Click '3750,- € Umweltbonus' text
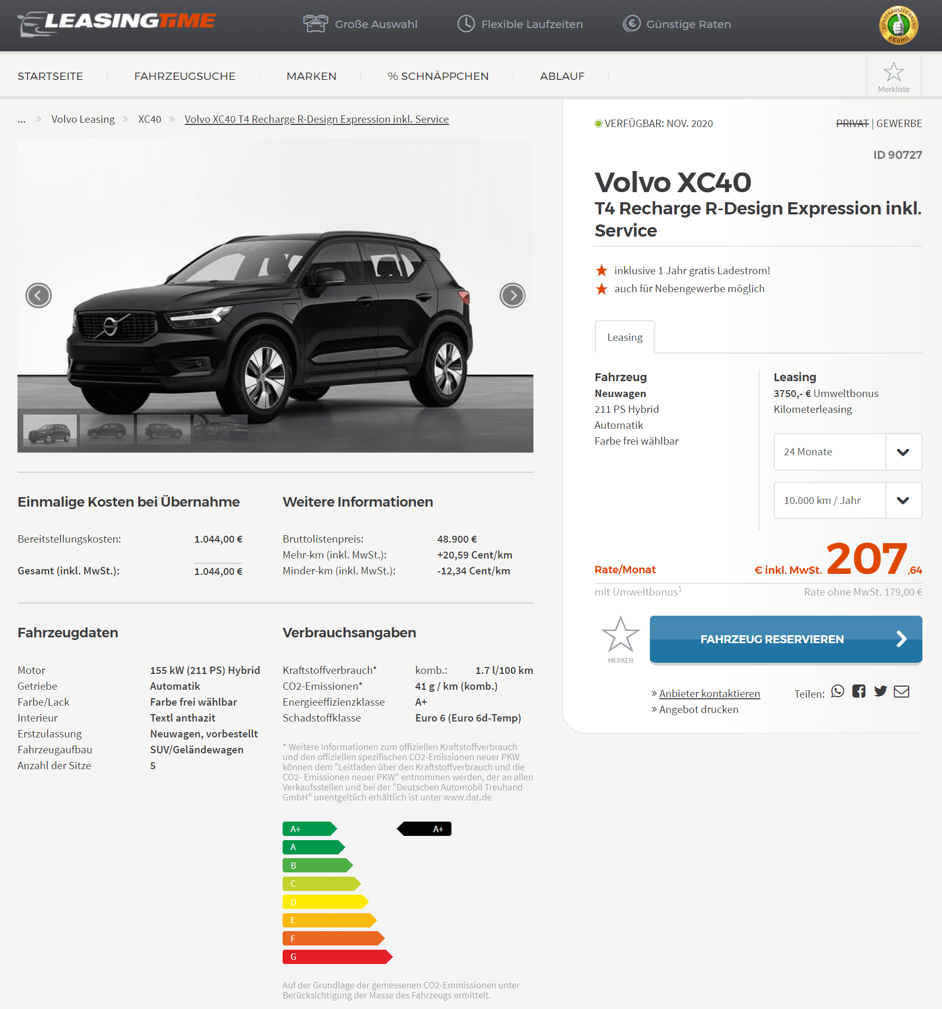Screen dimensions: 942x1009 click(x=826, y=393)
